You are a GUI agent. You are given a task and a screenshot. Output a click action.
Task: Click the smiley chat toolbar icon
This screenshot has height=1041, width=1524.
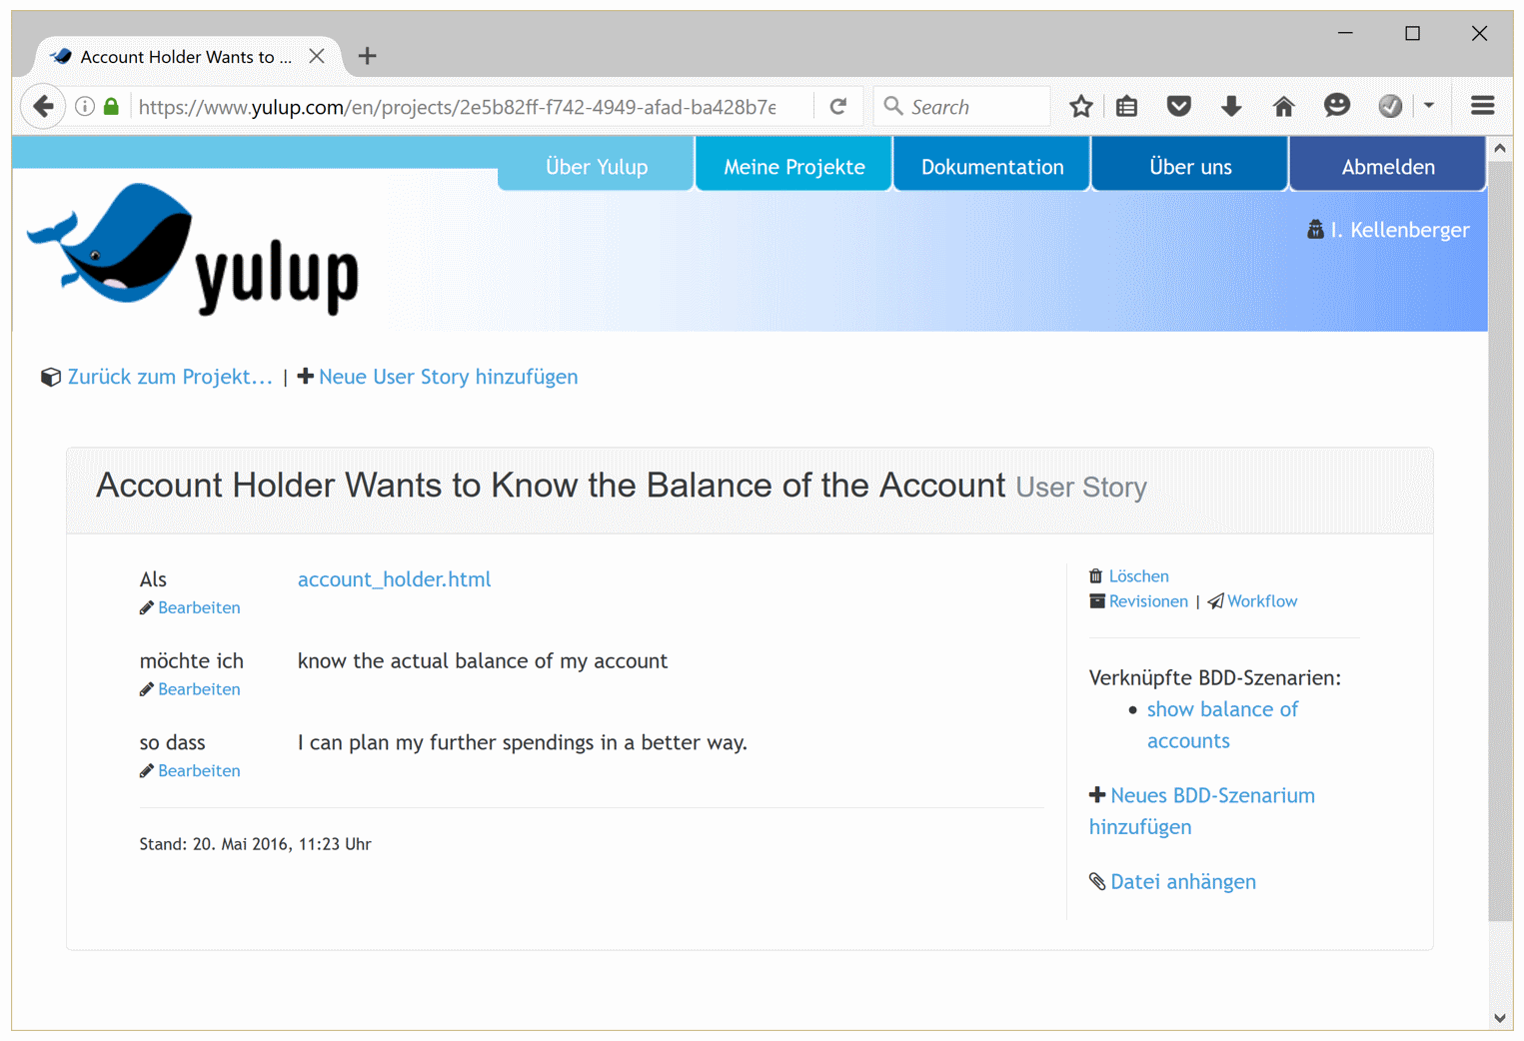pos(1336,105)
